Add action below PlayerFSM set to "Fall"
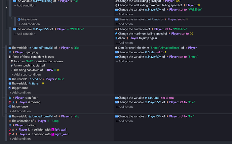This screenshot has width=232, height=144. click(124, 121)
